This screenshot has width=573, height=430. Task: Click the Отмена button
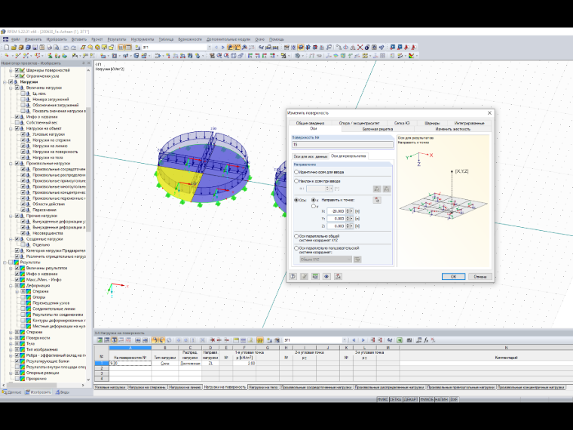click(480, 276)
